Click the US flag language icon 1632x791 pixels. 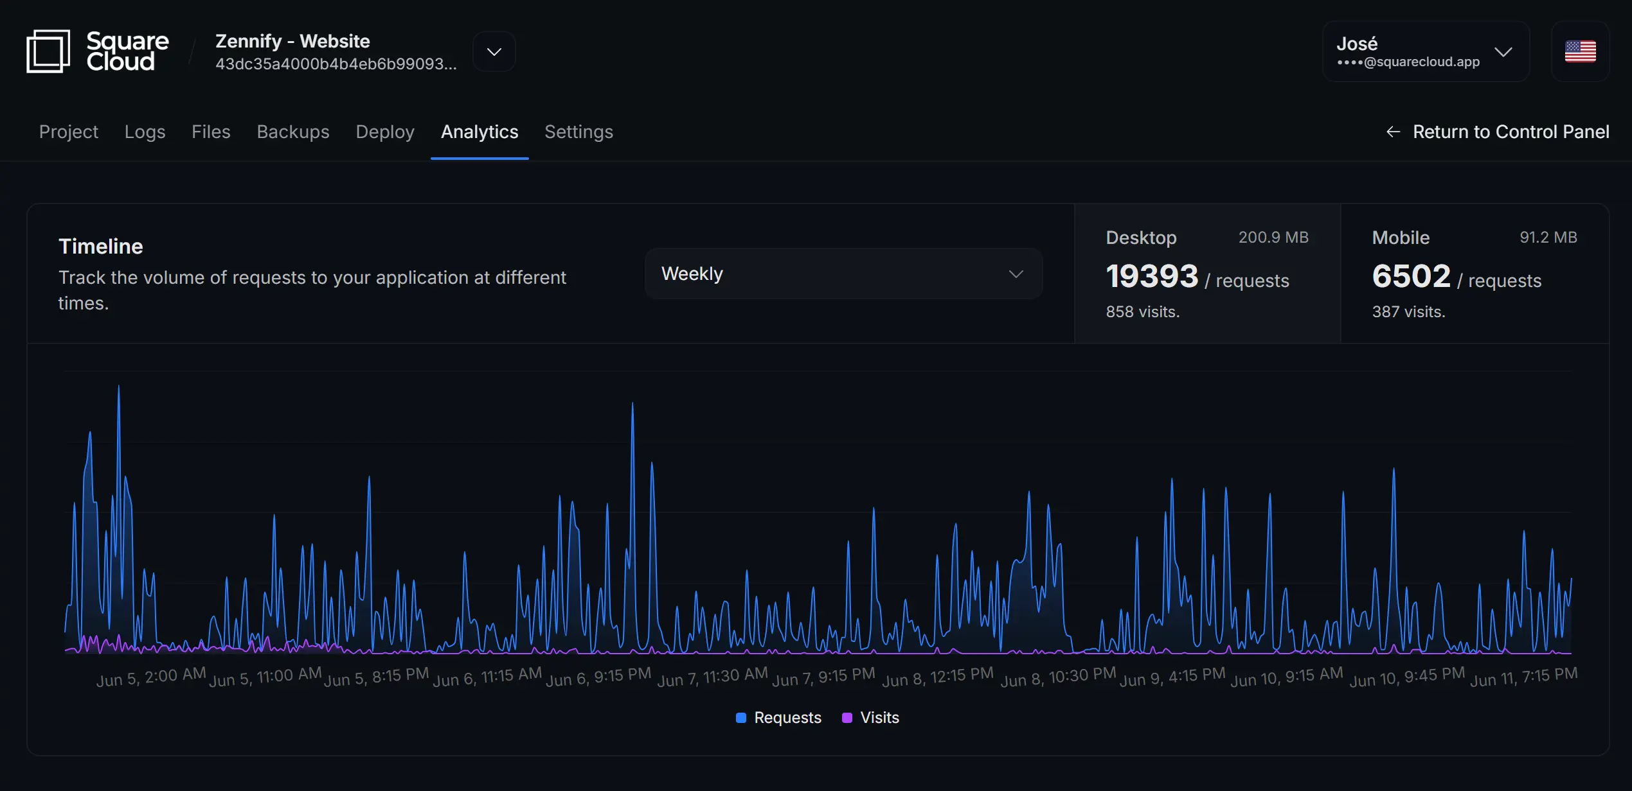(1580, 51)
